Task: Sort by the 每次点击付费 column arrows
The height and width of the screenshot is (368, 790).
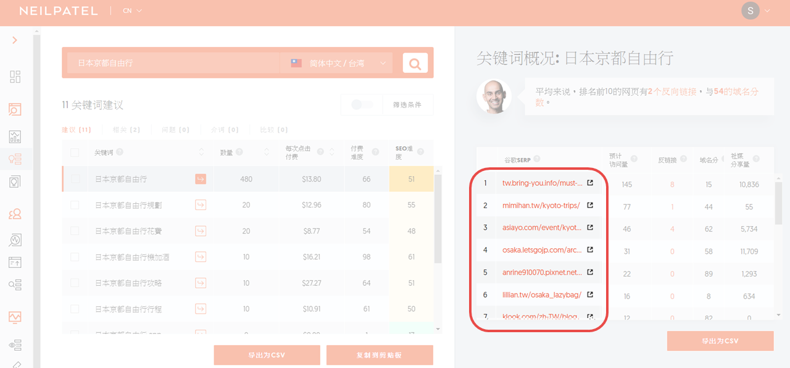Action: tap(332, 153)
